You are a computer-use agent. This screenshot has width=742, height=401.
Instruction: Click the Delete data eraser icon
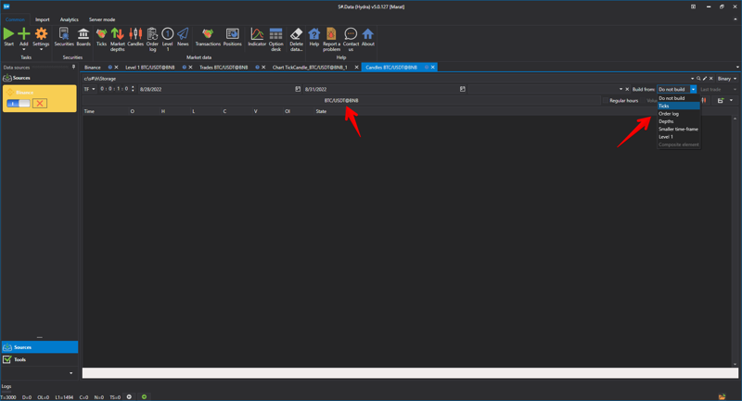pos(296,36)
